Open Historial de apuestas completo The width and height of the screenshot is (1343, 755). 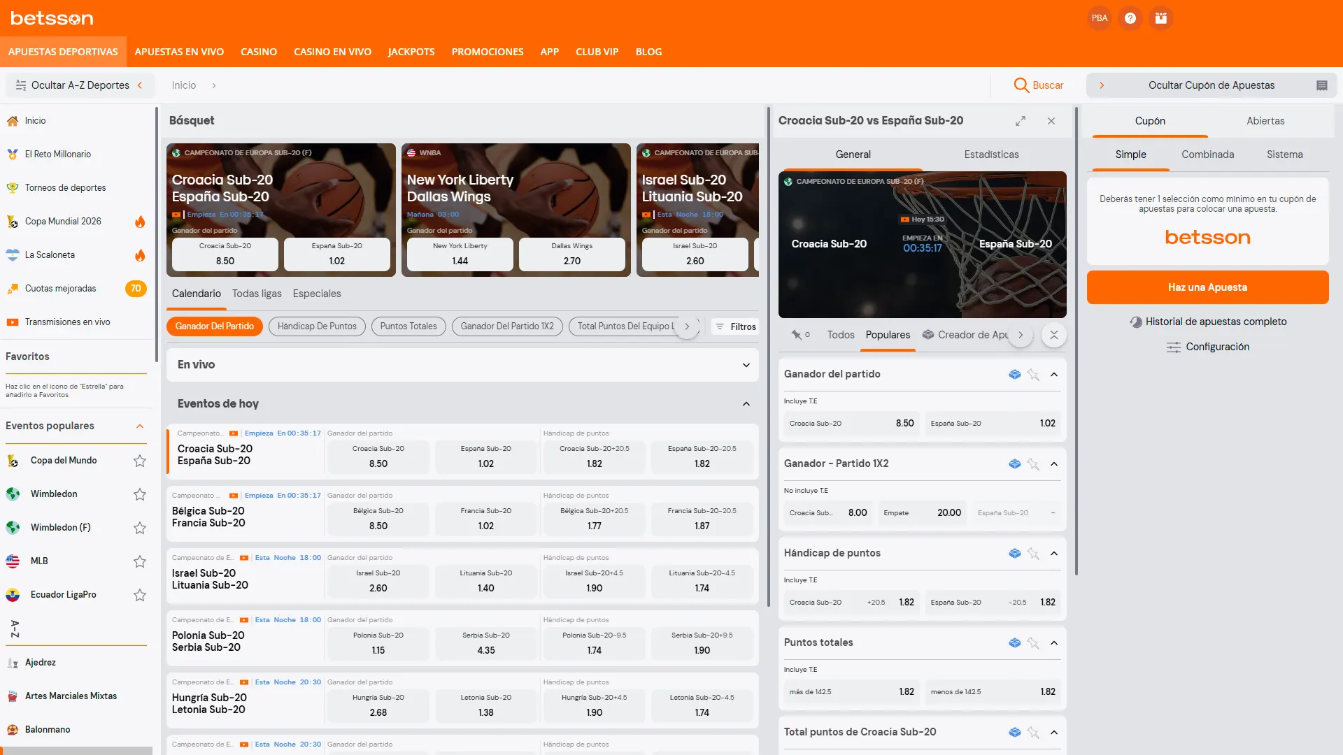[x=1208, y=322]
